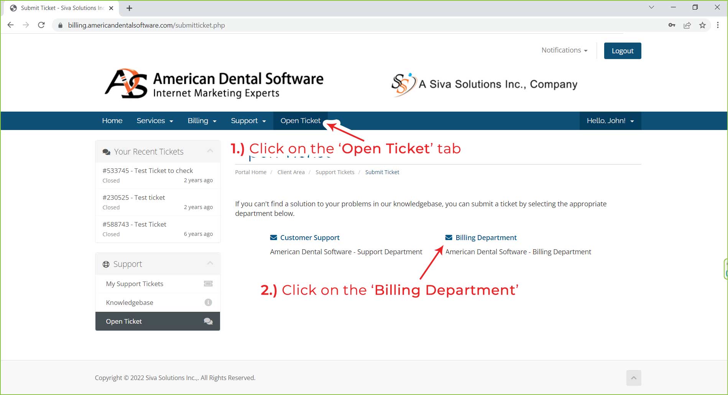Click the saved passwords key icon

(672, 25)
